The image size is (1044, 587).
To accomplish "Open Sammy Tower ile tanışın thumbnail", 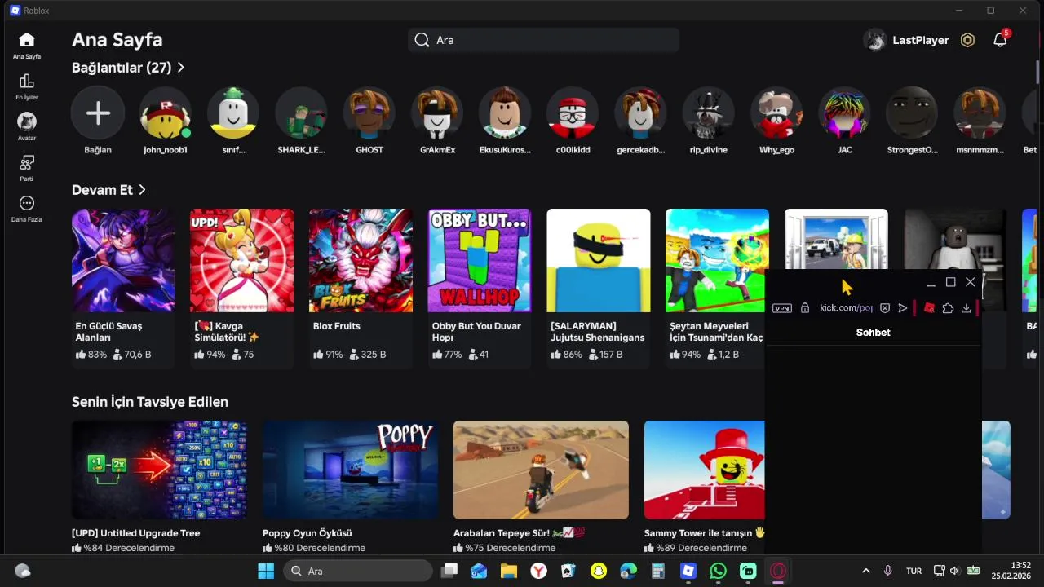I will [x=705, y=470].
